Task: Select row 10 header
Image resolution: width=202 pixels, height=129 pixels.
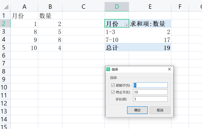Action: pos(5,87)
